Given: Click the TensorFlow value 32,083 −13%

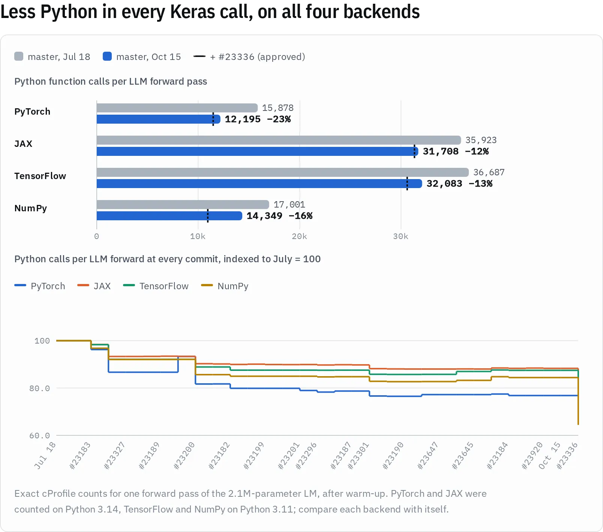Looking at the screenshot, I should (459, 184).
